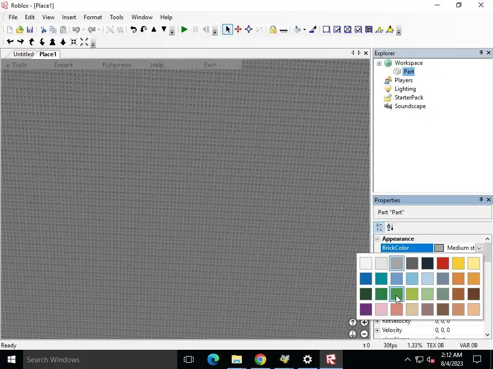Open the Redo history dropdown arrow

[x=99, y=29]
